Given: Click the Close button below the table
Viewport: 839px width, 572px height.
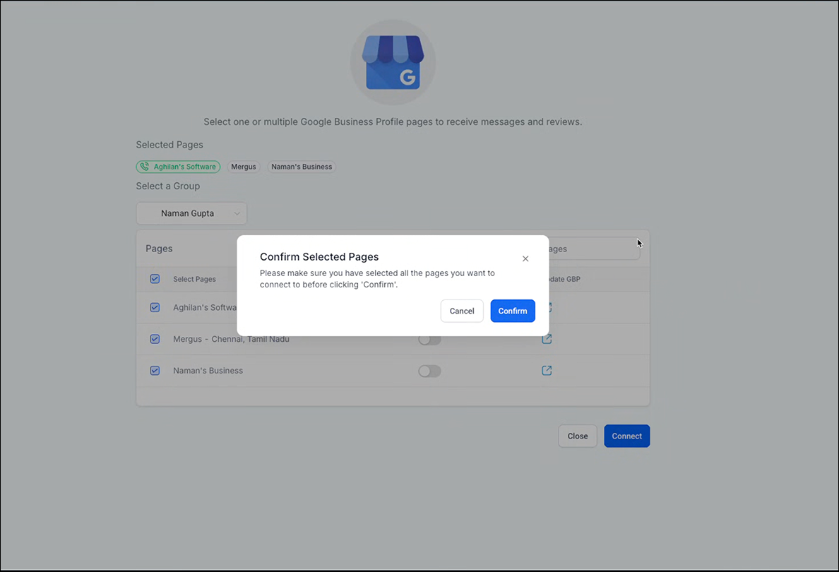Looking at the screenshot, I should [x=578, y=436].
